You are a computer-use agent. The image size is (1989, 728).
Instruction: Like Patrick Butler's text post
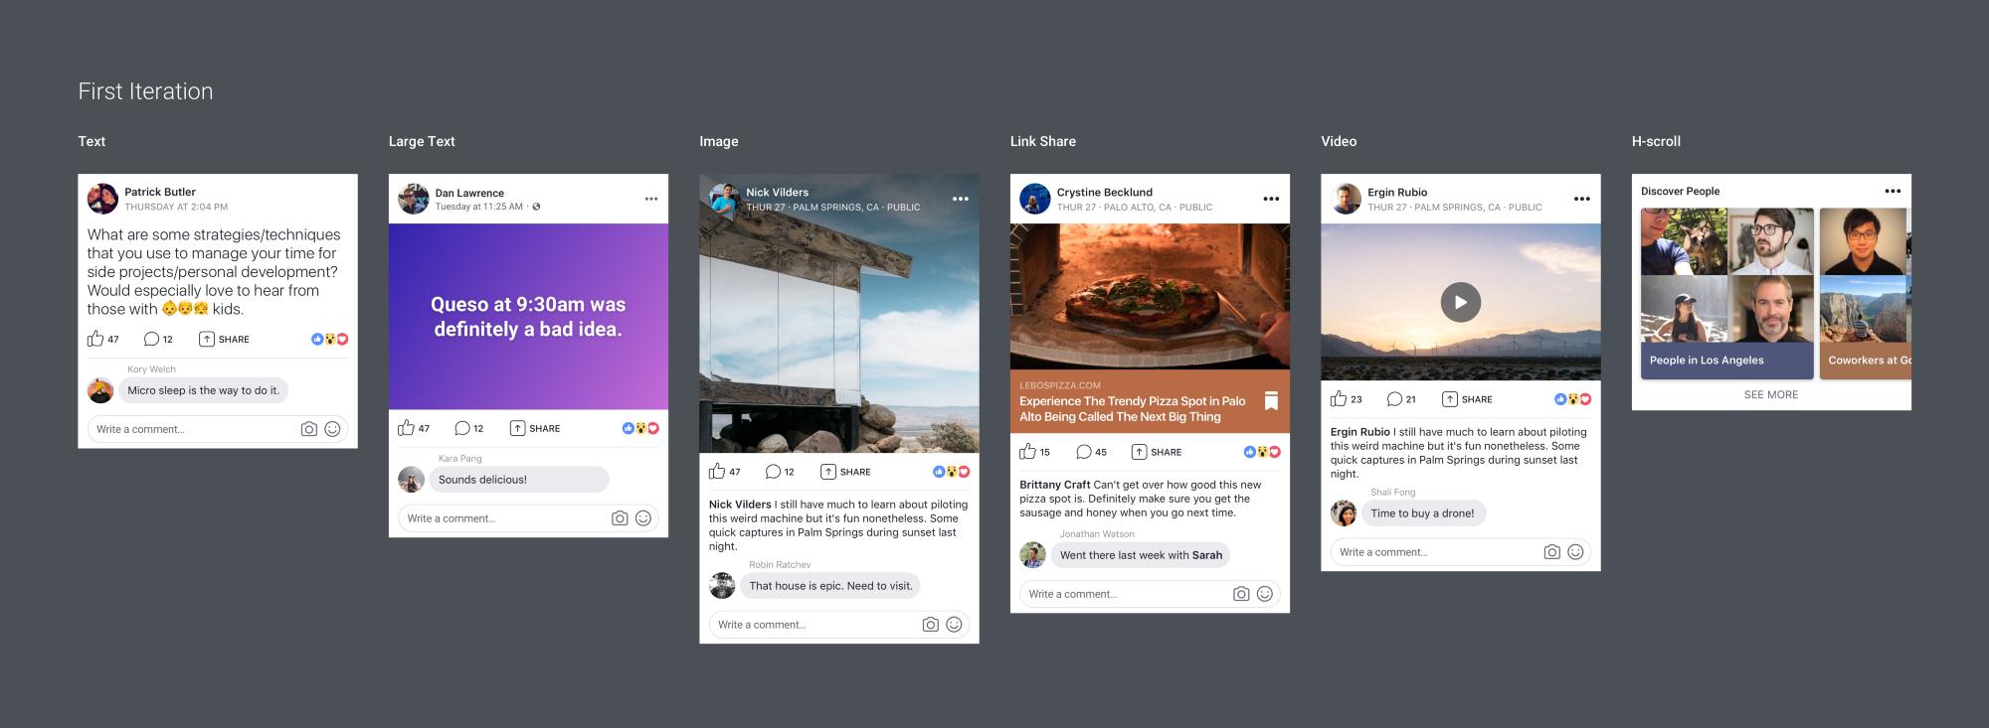(x=95, y=339)
